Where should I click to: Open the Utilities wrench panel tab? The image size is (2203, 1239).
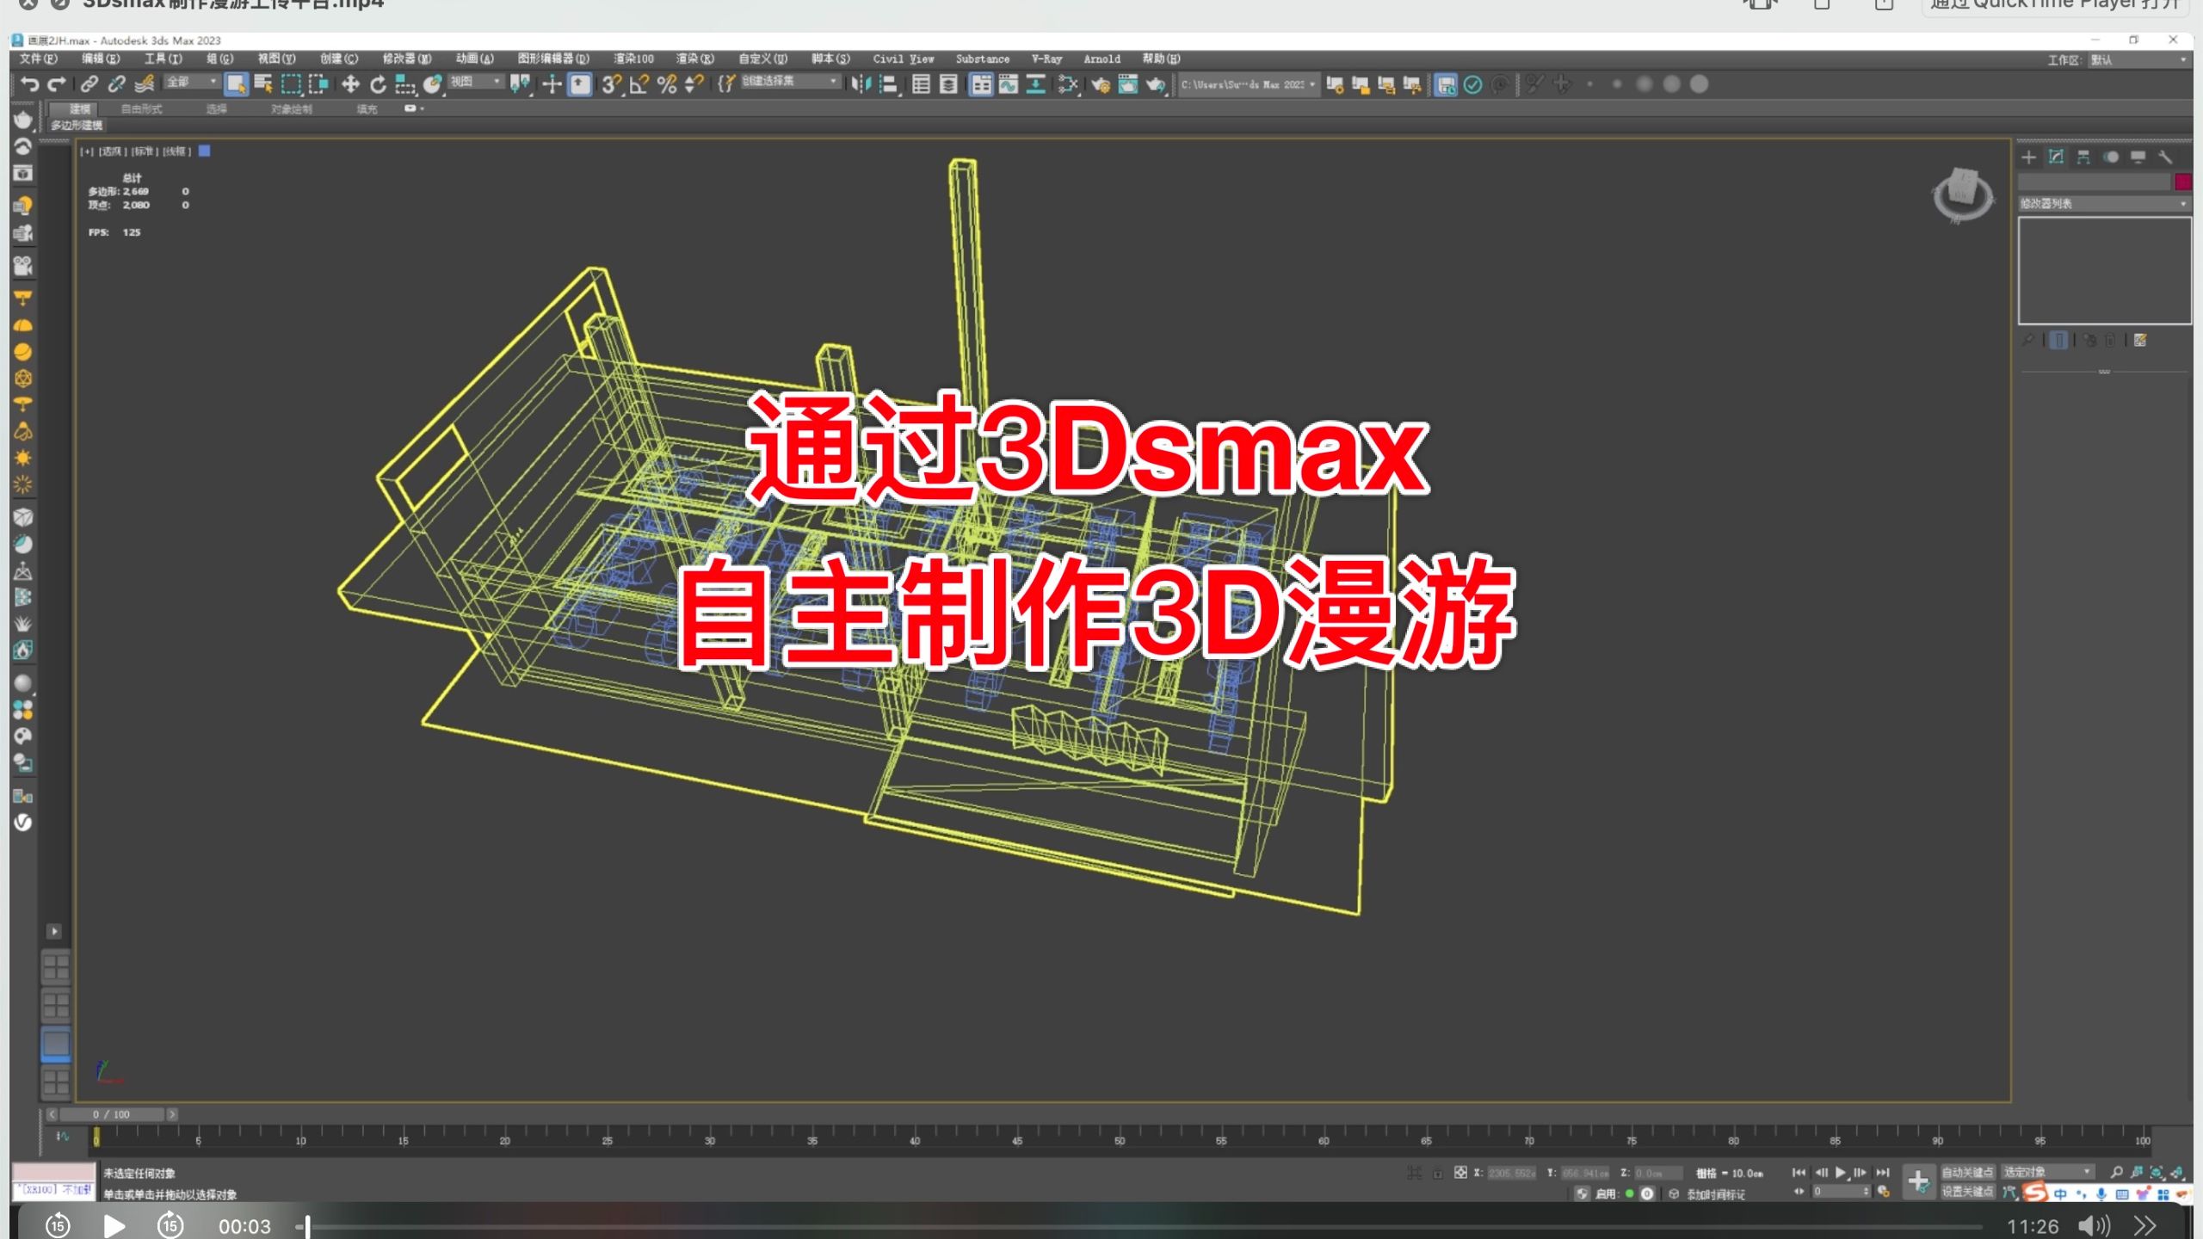click(2165, 157)
